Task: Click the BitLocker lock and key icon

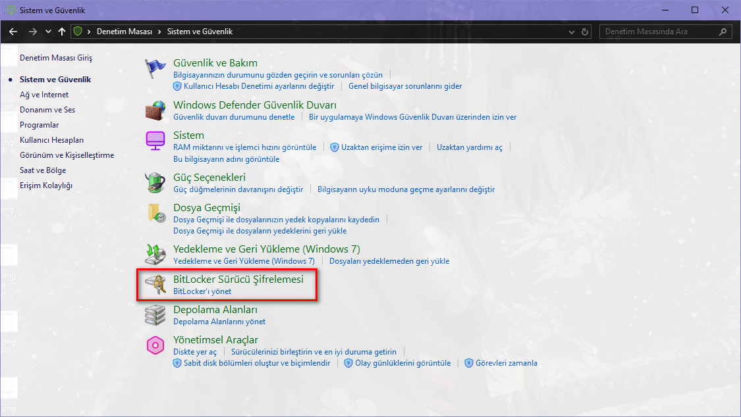Action: click(156, 284)
